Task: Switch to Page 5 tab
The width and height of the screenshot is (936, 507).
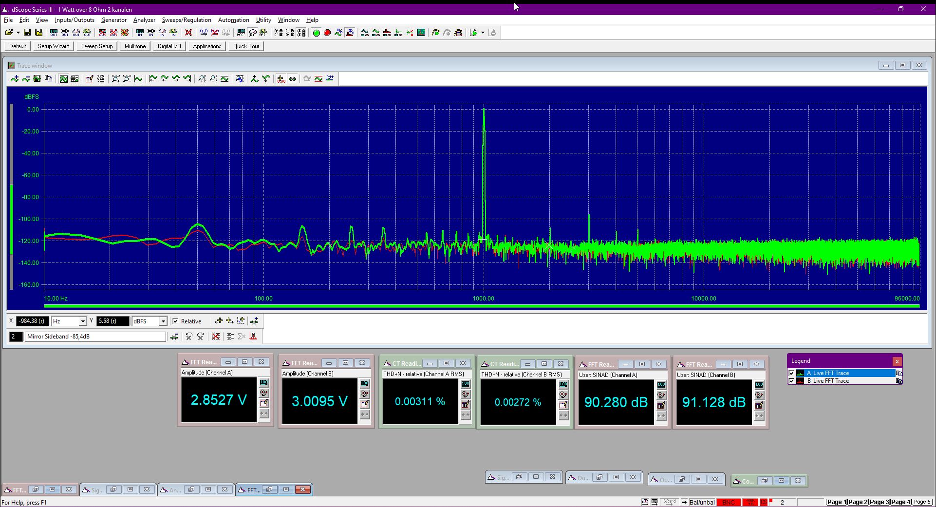Action: pyautogui.click(x=922, y=502)
